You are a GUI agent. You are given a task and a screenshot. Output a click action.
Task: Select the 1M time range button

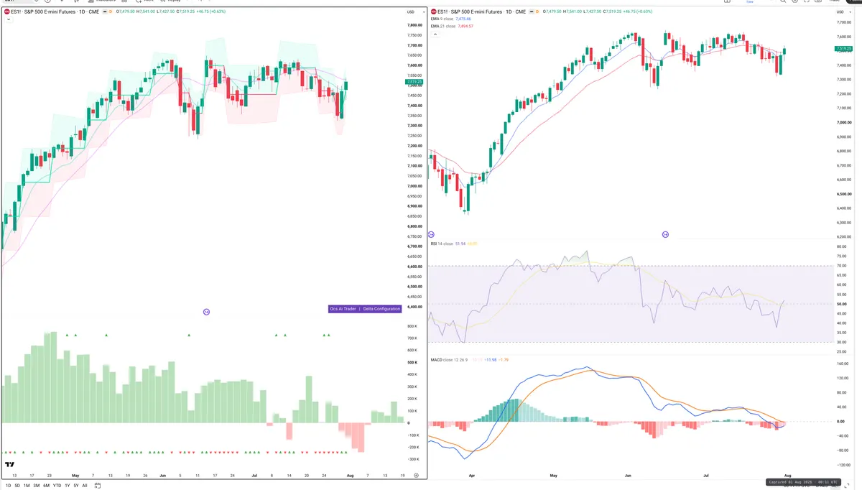pos(27,486)
